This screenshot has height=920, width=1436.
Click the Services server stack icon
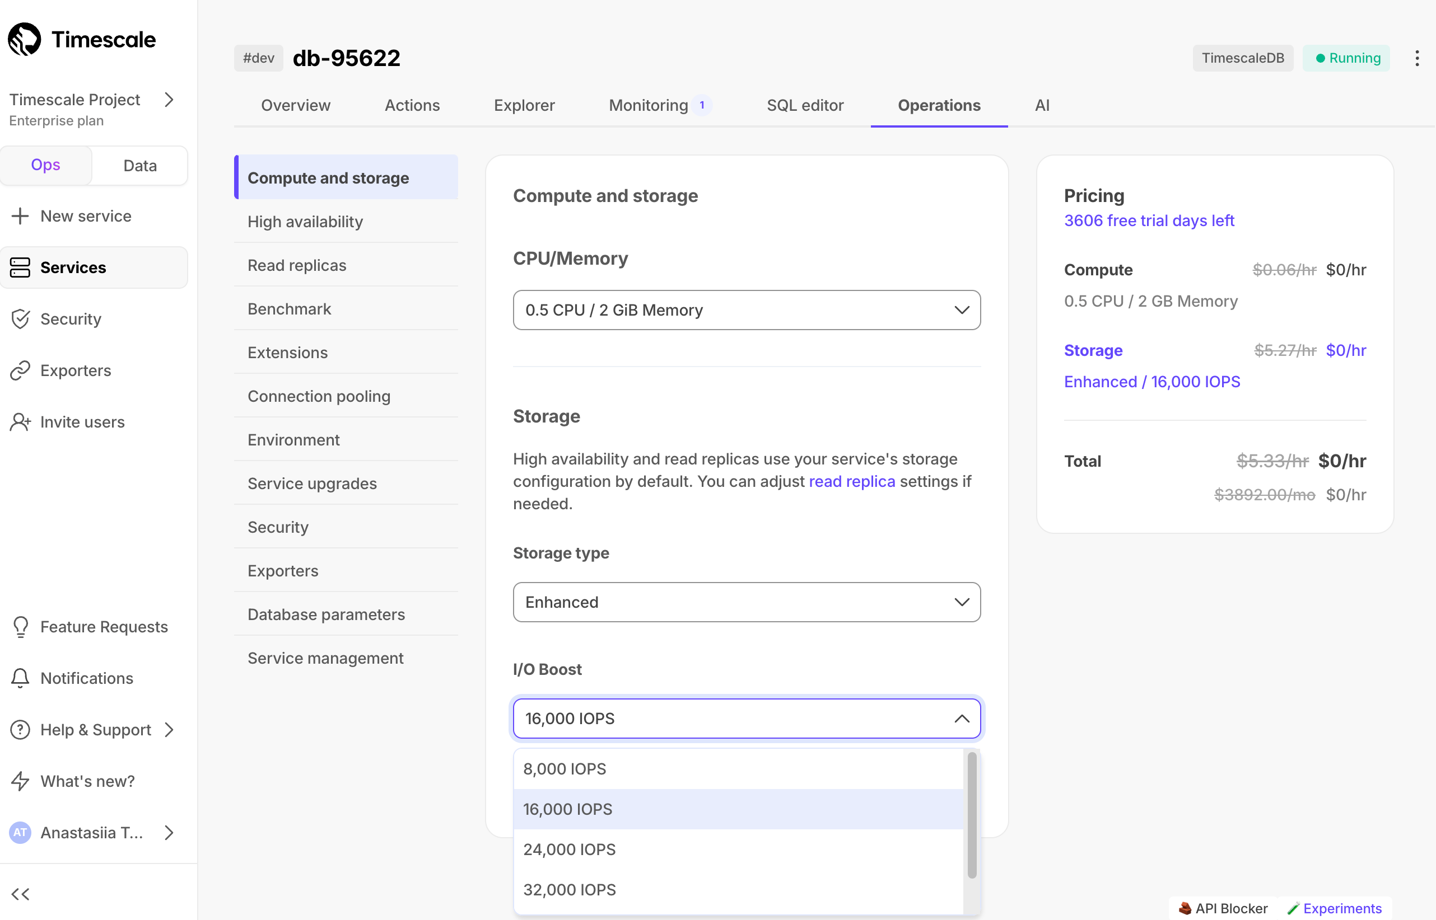[x=20, y=267]
